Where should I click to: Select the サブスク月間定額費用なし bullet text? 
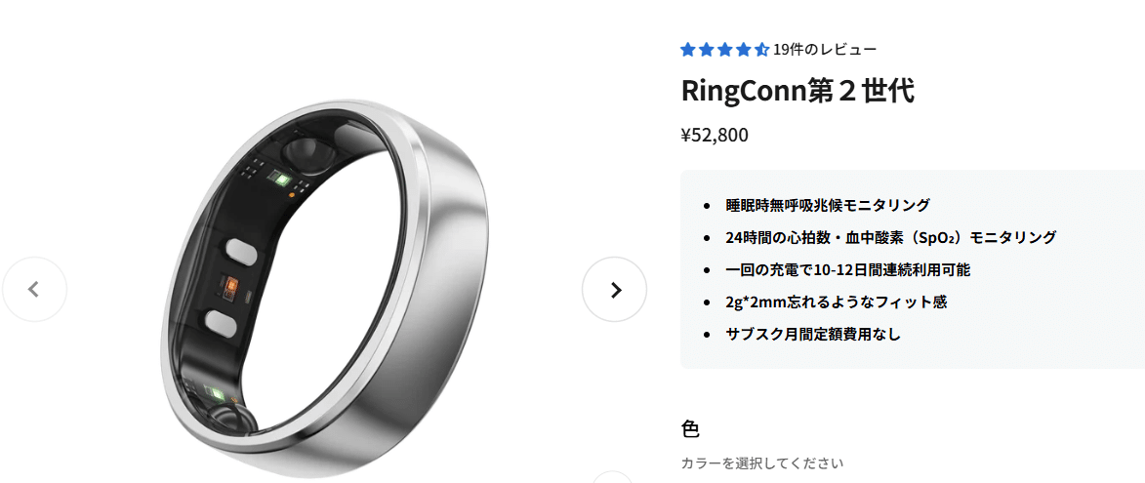[813, 334]
